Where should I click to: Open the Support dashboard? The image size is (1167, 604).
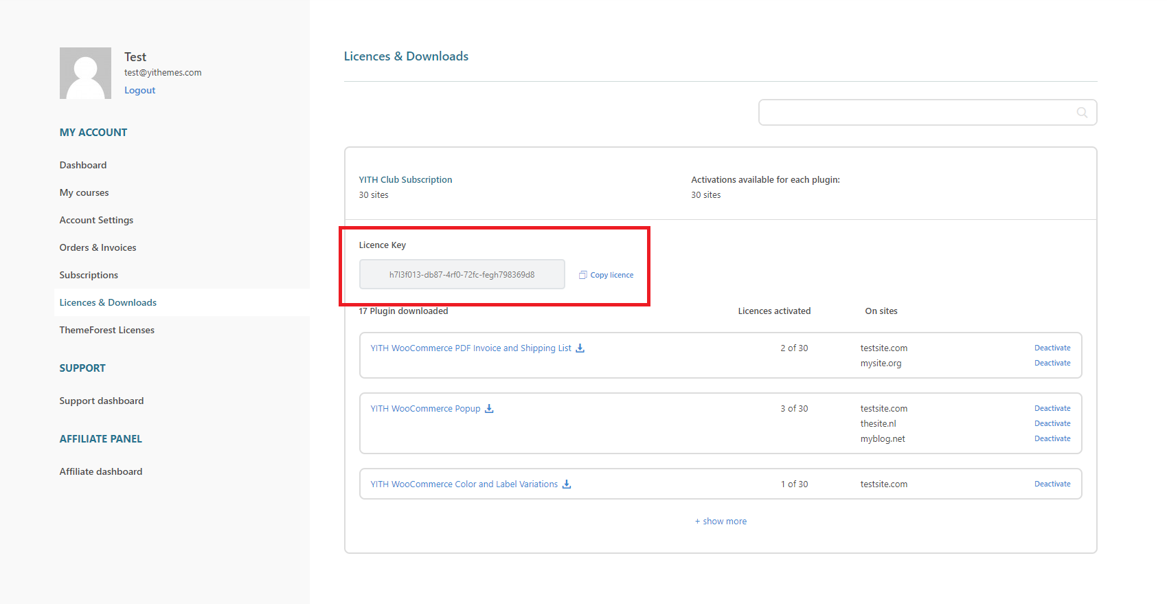[102, 401]
